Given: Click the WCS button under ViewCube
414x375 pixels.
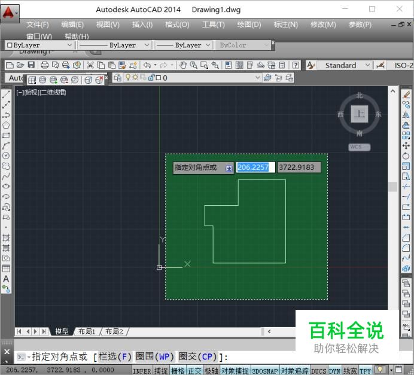Looking at the screenshot, I should [x=360, y=147].
